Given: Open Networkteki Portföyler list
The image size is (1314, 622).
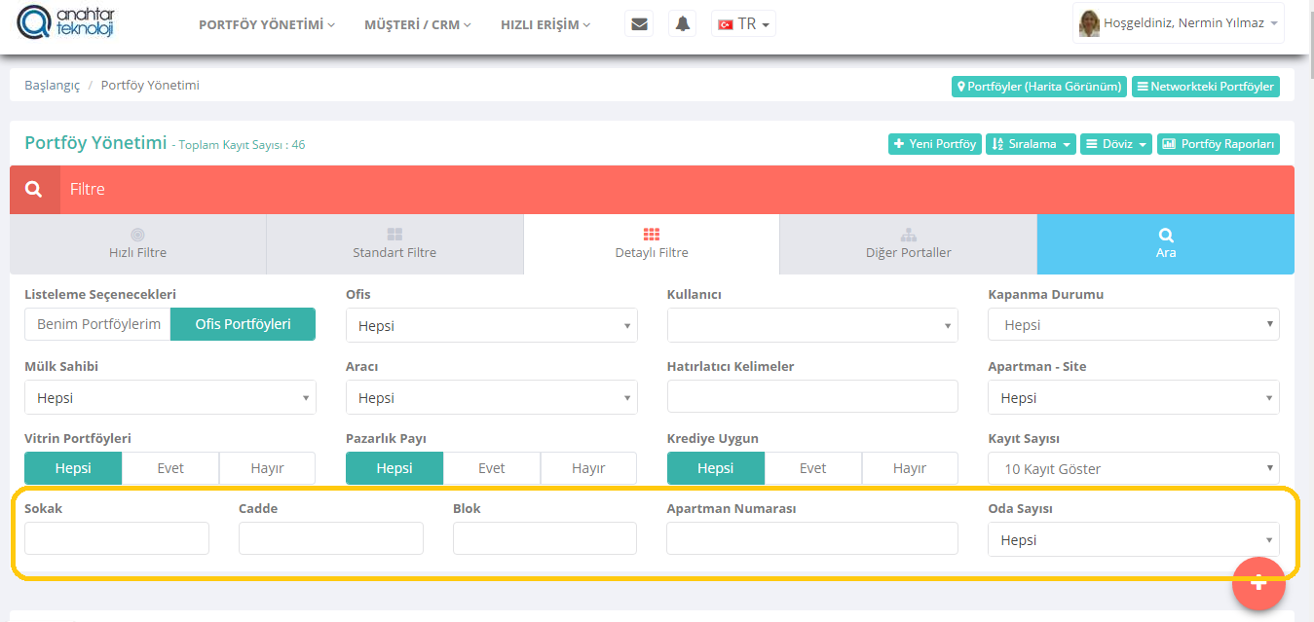Looking at the screenshot, I should pyautogui.click(x=1205, y=87).
